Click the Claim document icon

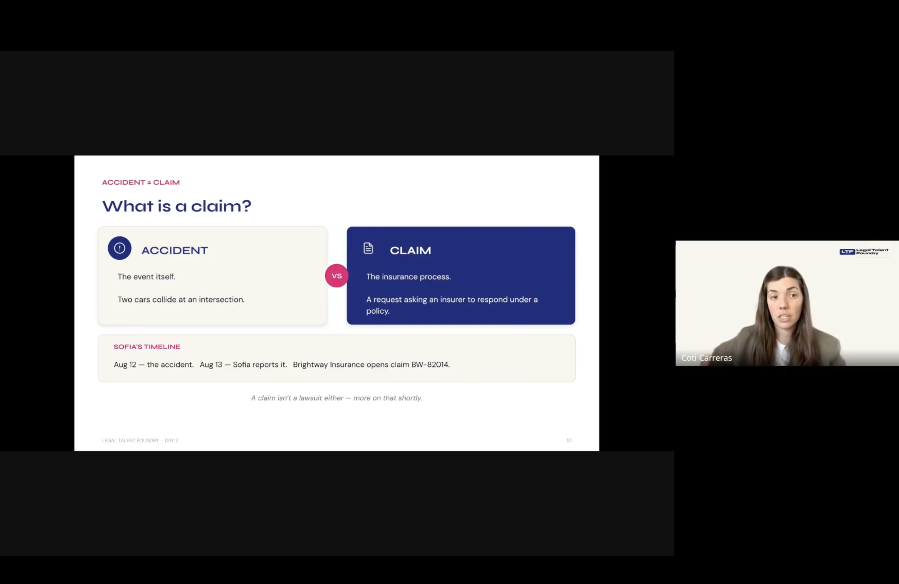pos(368,248)
